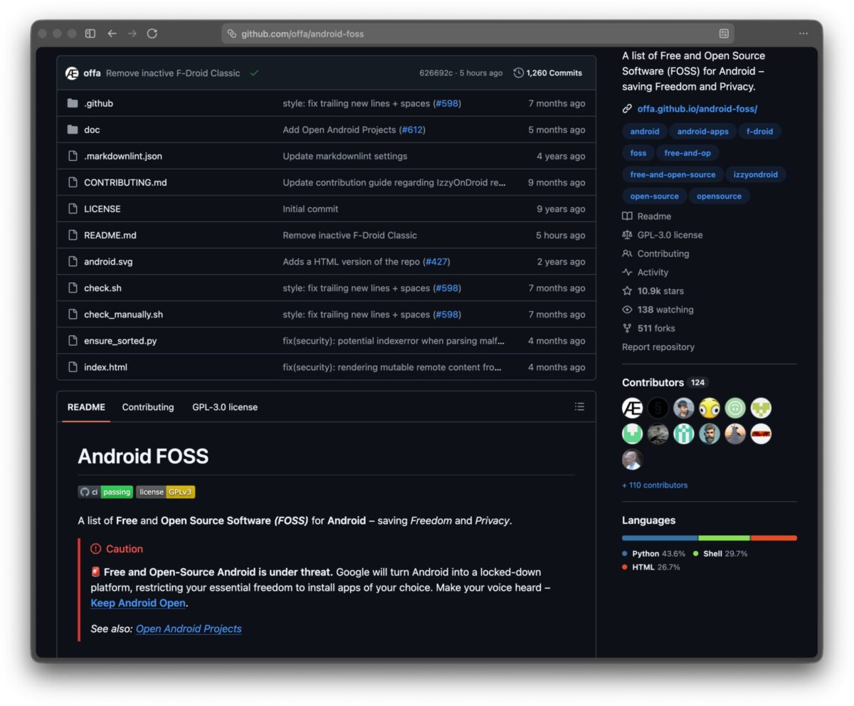The image size is (854, 706).
Task: Follow the Keep Android Open link
Action: [138, 604]
